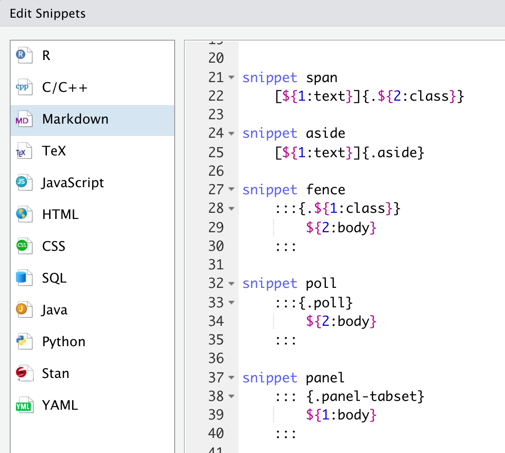Switch to JavaScript snippets
505x453 pixels.
92,182
